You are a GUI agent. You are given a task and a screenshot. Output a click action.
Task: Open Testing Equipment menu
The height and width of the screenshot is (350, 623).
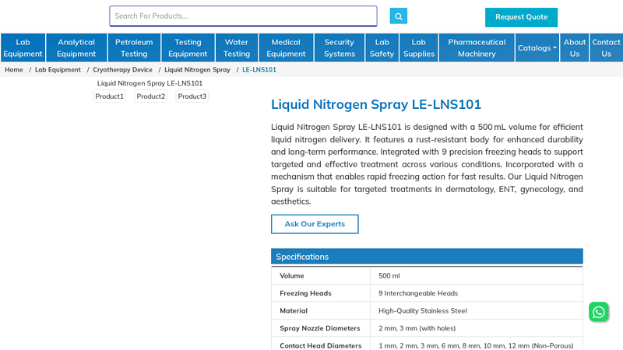pos(188,47)
